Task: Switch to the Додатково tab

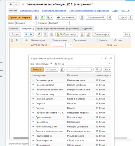Action: [x=87, y=29]
